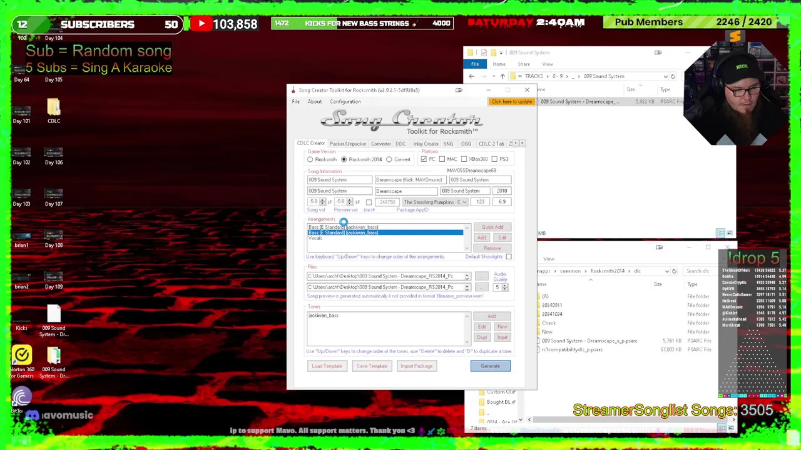Image resolution: width=801 pixels, height=450 pixels.
Task: Enable the Default Showlights checkbox
Action: (508, 257)
